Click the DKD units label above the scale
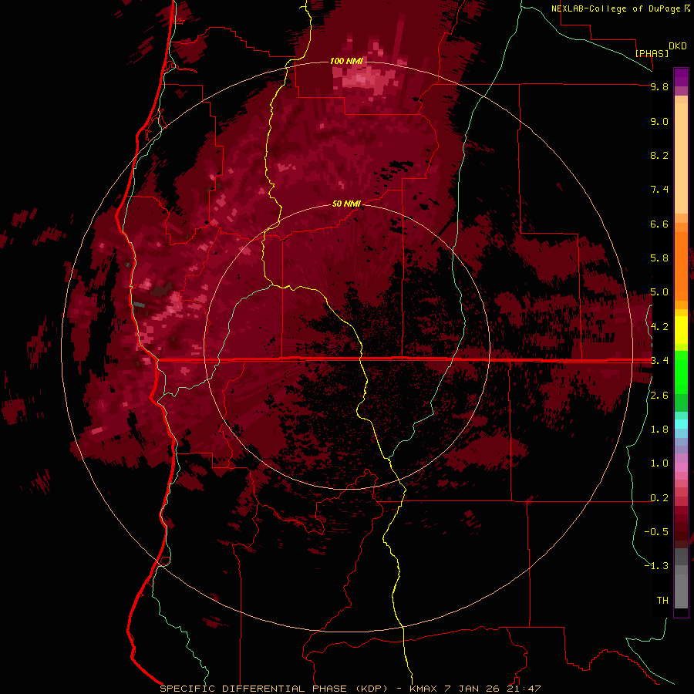The width and height of the screenshot is (694, 694). 678,46
